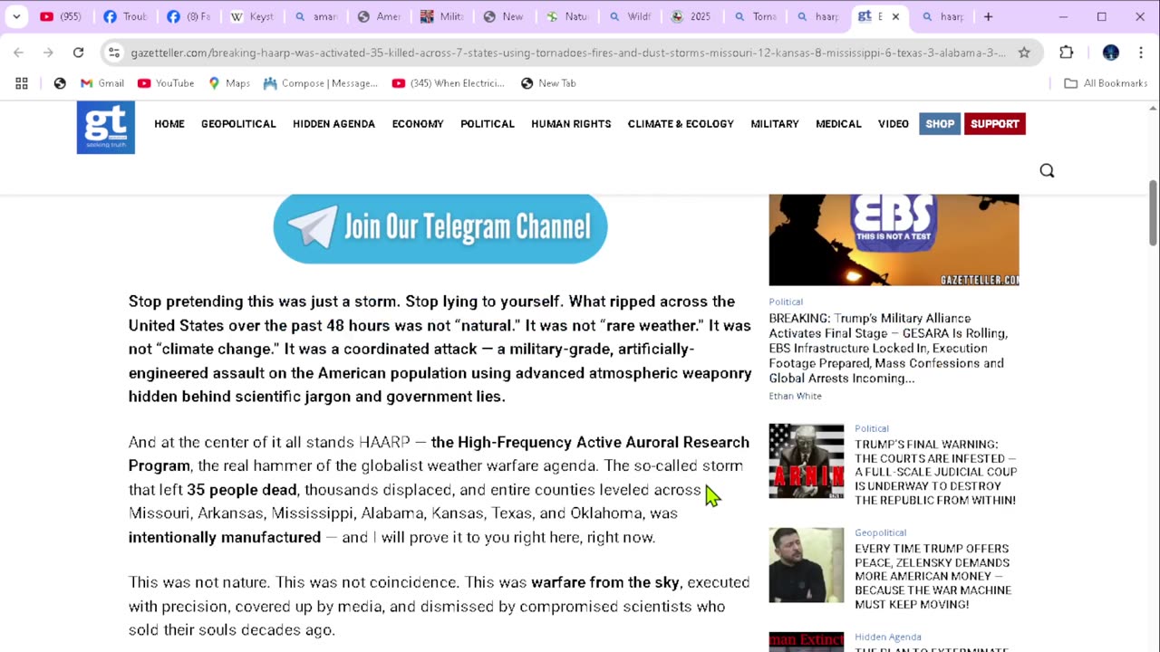
Task: Open the globe bookmark next to apps
Action: 60,83
